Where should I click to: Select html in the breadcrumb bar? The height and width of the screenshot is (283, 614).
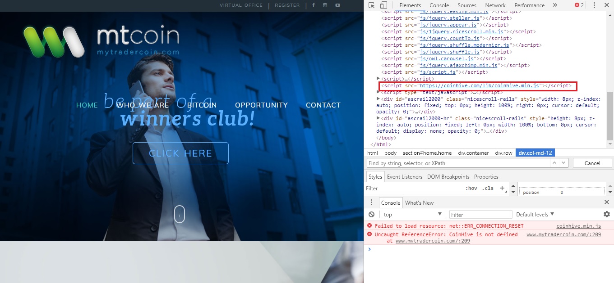click(x=373, y=153)
